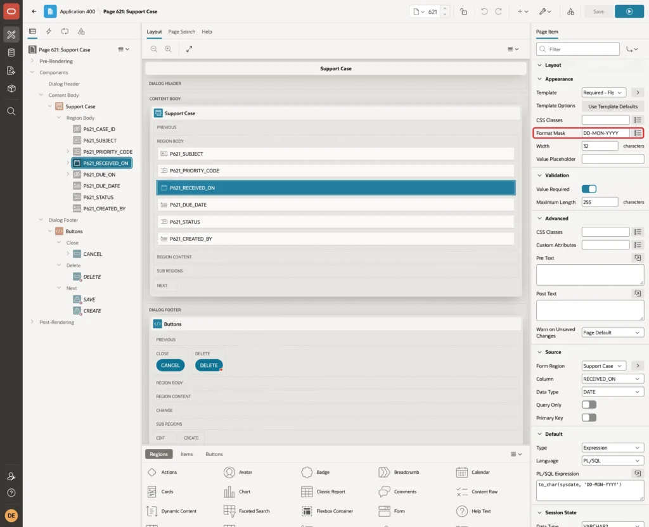Toggle the Primary Key switch
The height and width of the screenshot is (527, 649).
[589, 418]
